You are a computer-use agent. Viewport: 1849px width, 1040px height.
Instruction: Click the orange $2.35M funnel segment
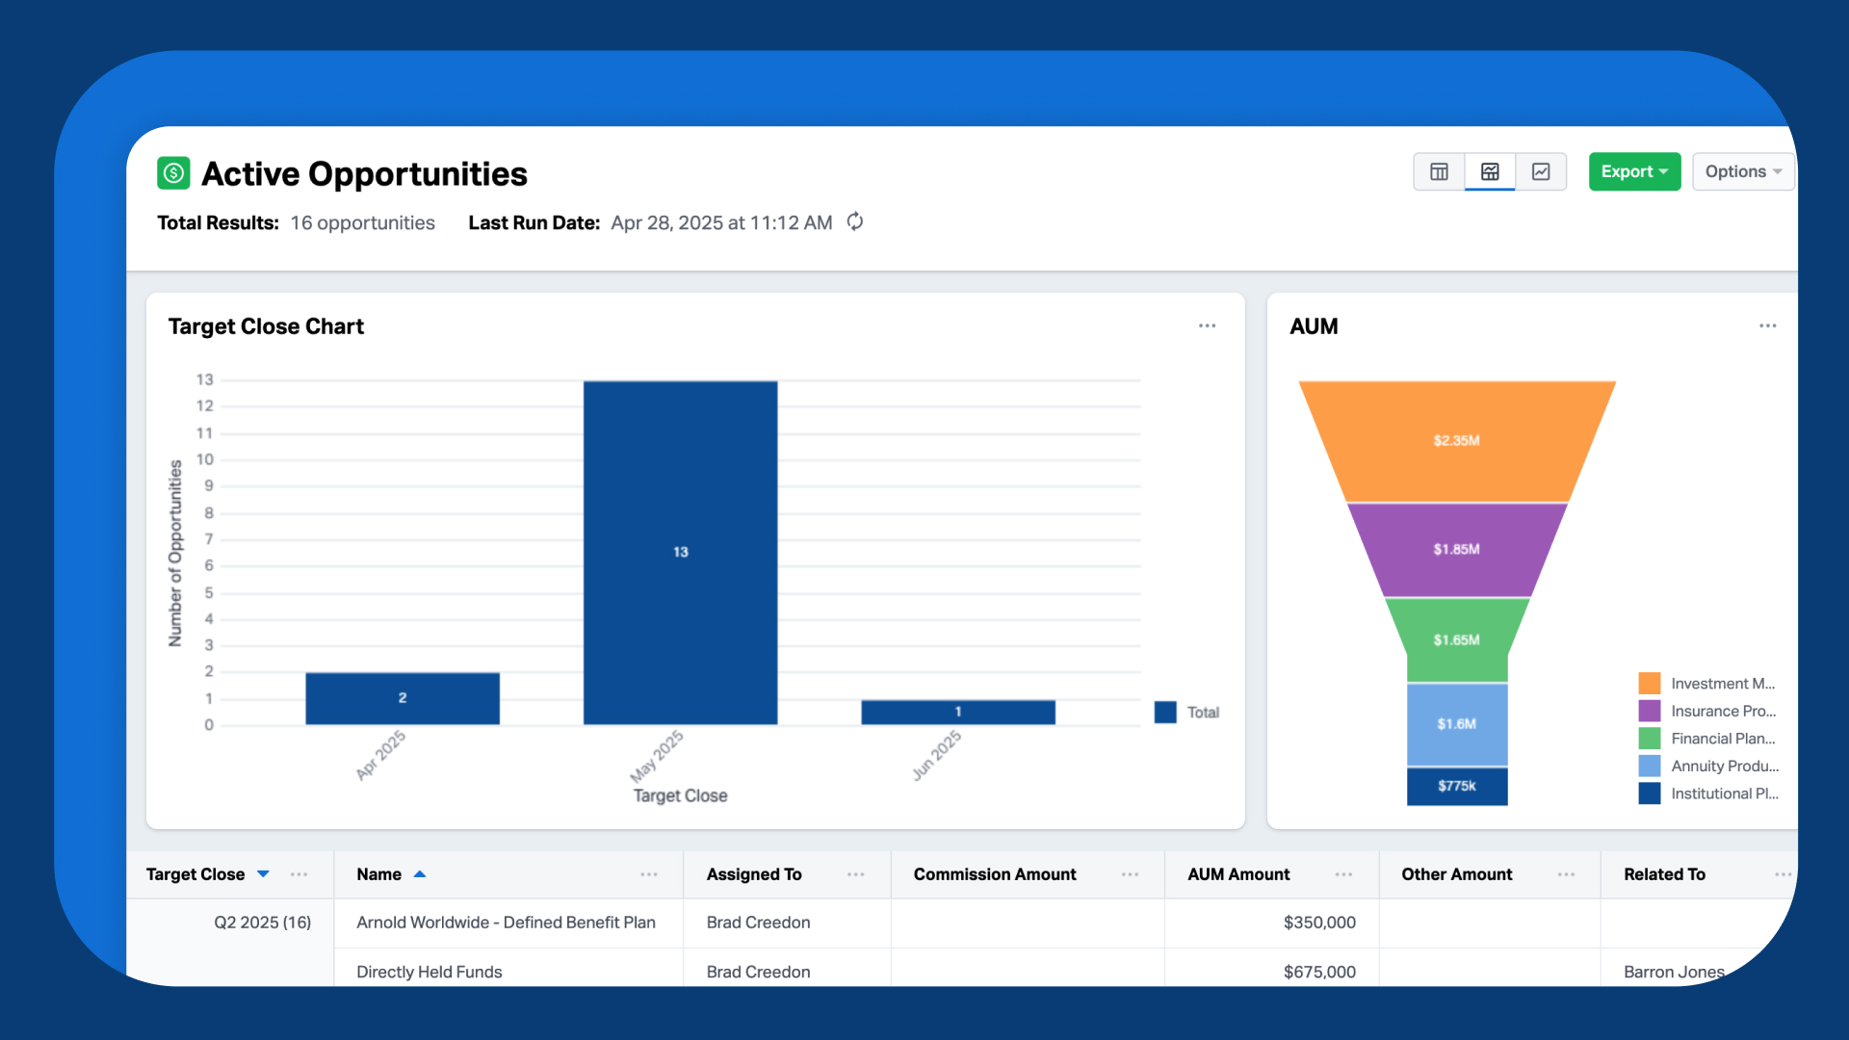pos(1456,441)
